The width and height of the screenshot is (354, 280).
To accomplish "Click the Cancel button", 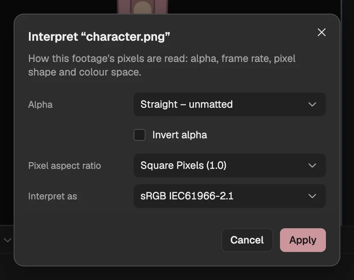I will [247, 240].
